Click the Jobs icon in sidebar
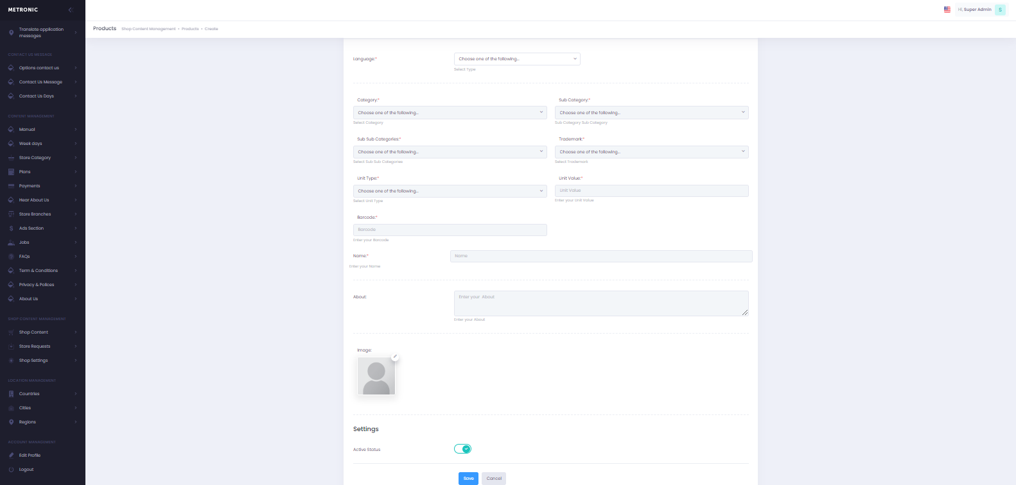Viewport: 1016px width, 485px height. point(11,242)
